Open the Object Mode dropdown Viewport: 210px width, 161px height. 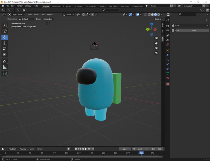pyautogui.click(x=17, y=14)
